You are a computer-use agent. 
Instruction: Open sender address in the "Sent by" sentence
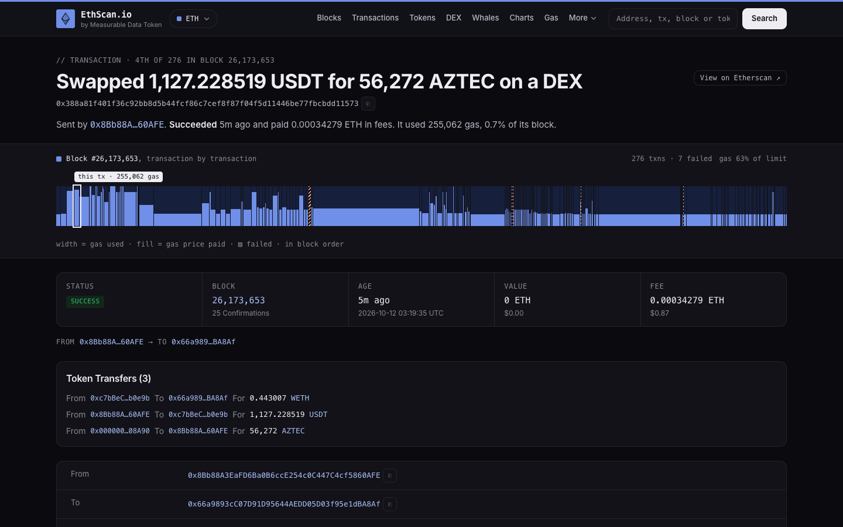[127, 125]
